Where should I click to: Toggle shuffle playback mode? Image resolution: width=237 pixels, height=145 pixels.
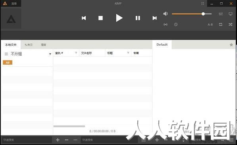point(230,24)
